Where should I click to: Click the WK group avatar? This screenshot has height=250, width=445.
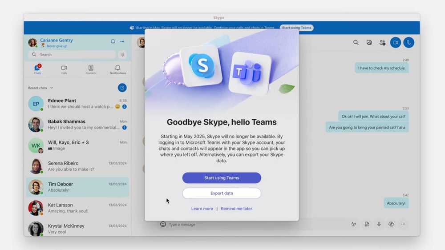tap(36, 145)
